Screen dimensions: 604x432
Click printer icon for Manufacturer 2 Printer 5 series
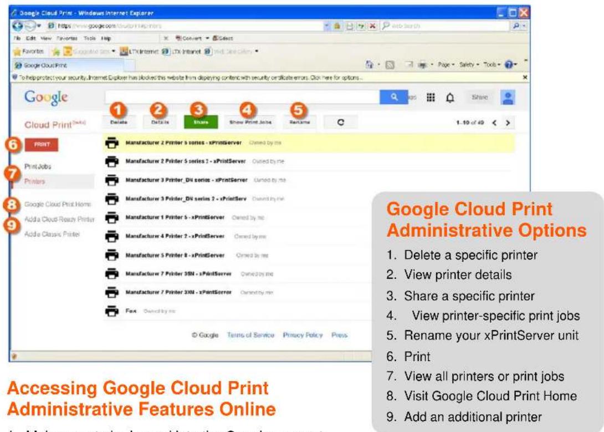112,143
